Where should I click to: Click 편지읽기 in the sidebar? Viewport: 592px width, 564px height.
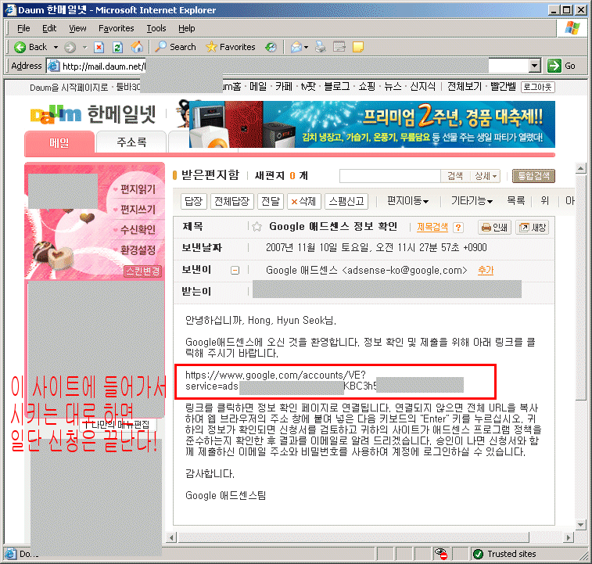click(x=138, y=189)
